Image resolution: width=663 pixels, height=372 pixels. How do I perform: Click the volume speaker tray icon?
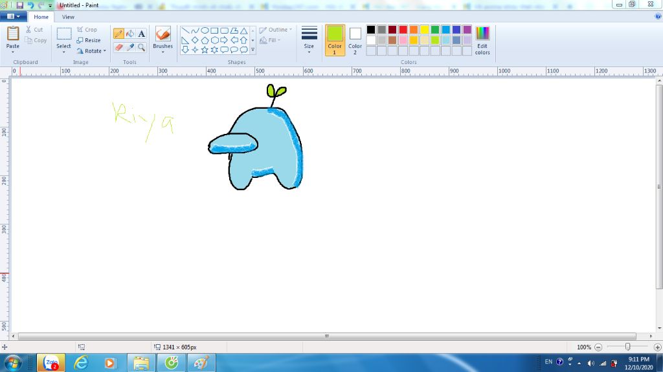pos(590,363)
